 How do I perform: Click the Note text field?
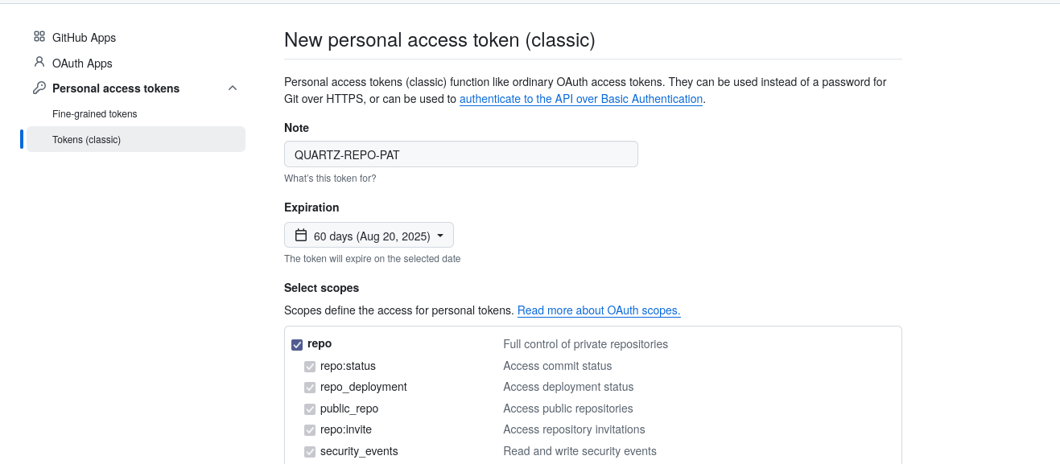point(460,154)
